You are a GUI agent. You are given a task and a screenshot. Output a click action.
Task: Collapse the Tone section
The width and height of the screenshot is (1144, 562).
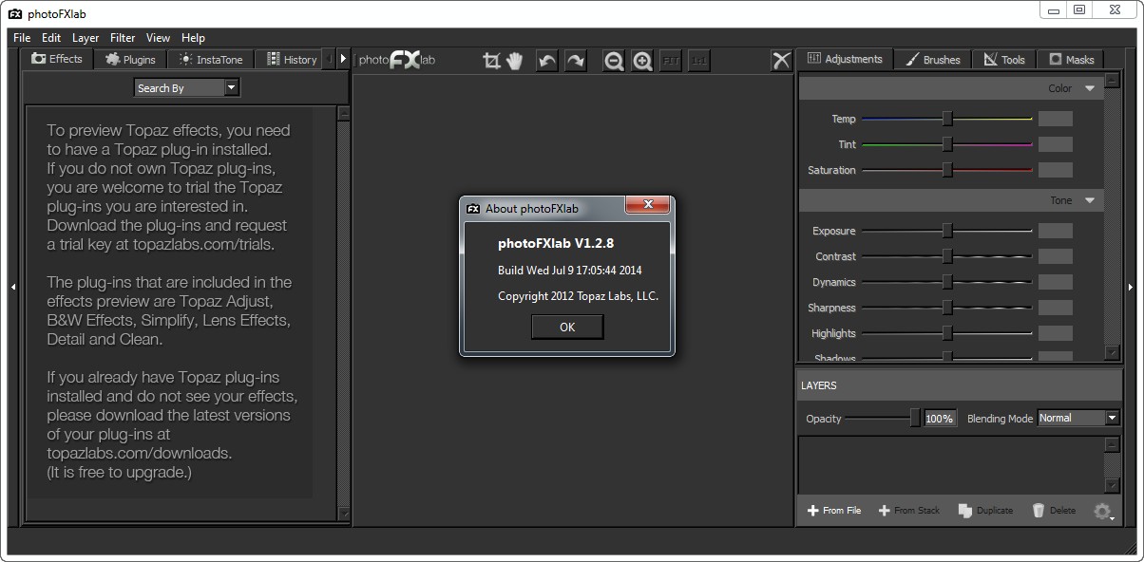(x=1090, y=200)
